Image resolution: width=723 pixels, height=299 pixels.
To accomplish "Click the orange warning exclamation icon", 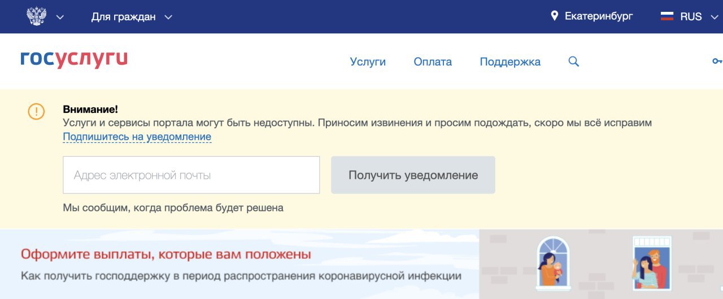I will click(36, 111).
